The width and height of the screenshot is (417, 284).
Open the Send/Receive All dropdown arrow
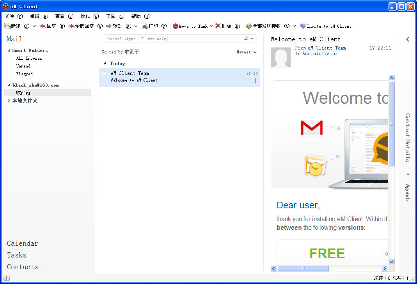point(294,26)
